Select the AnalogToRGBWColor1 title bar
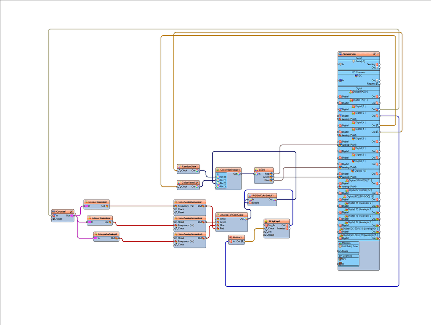Screen dimensions: 431x325 pyautogui.click(x=232, y=215)
